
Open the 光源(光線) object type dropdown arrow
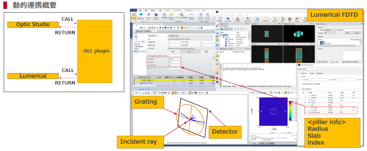(x=153, y=81)
